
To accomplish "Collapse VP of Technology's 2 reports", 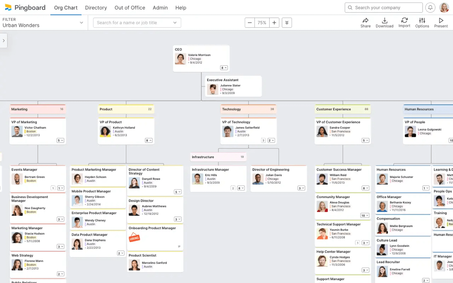I will point(271,140).
